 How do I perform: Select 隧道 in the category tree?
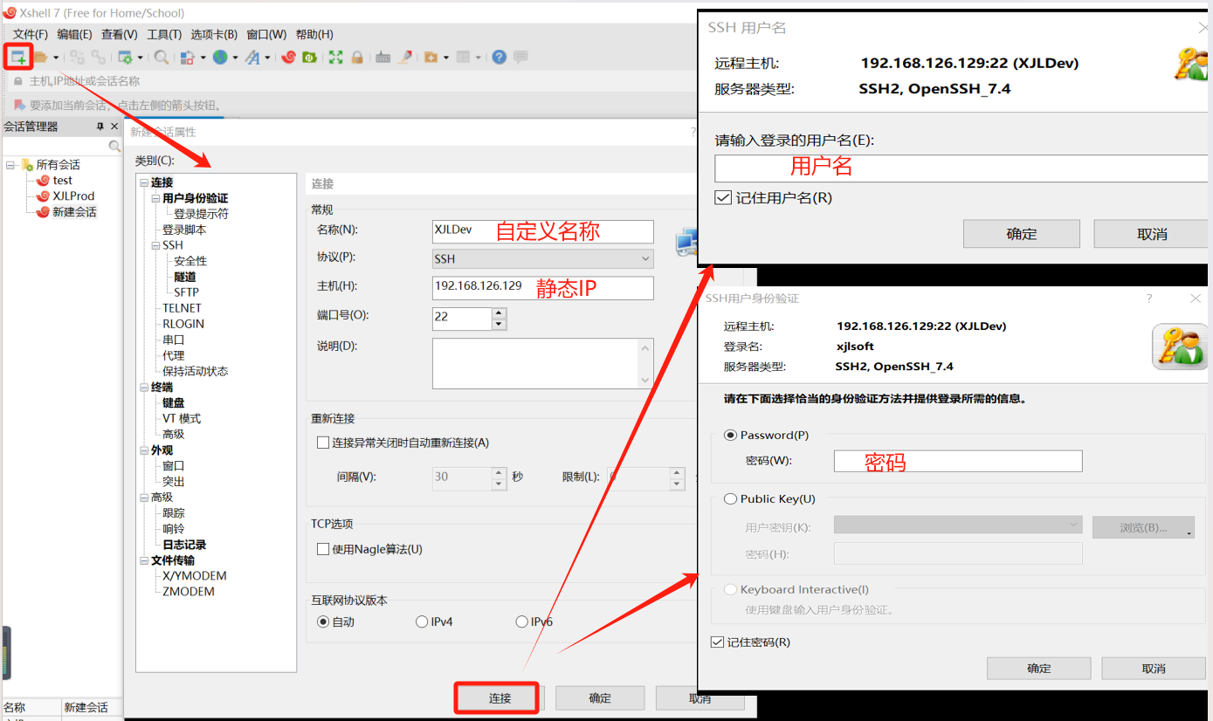[x=185, y=277]
